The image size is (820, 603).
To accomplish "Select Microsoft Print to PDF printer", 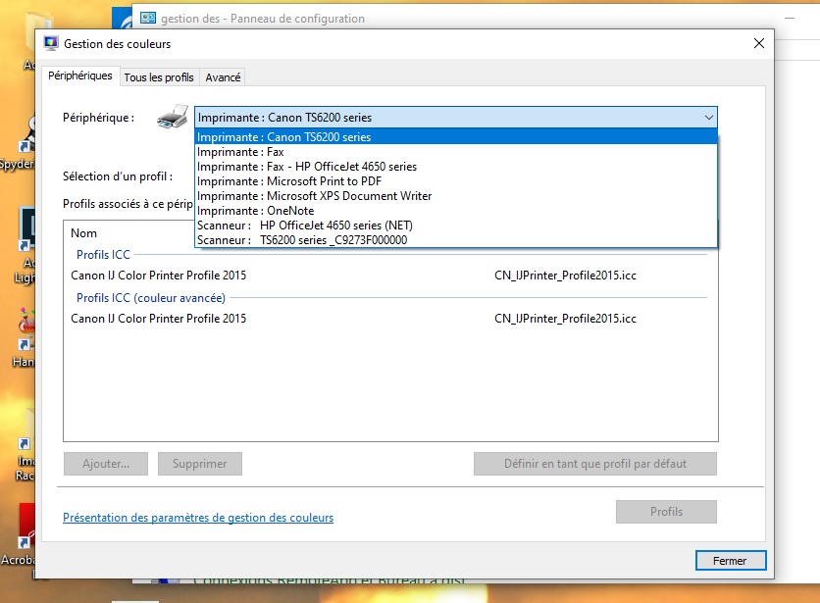I will coord(455,181).
